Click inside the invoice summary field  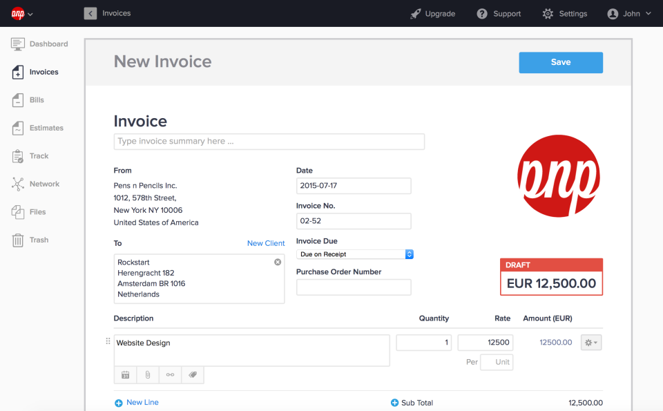coord(269,141)
